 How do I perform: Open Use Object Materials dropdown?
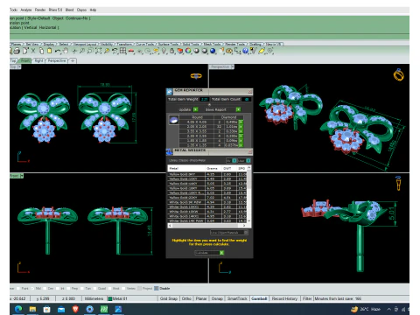229,233
